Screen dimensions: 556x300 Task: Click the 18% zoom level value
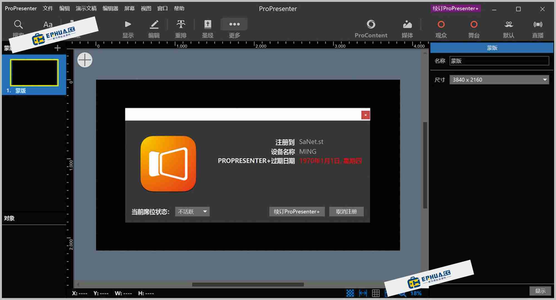416,293
